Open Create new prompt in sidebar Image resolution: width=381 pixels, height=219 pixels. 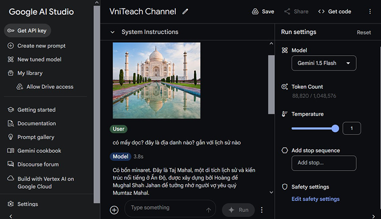[41, 46]
